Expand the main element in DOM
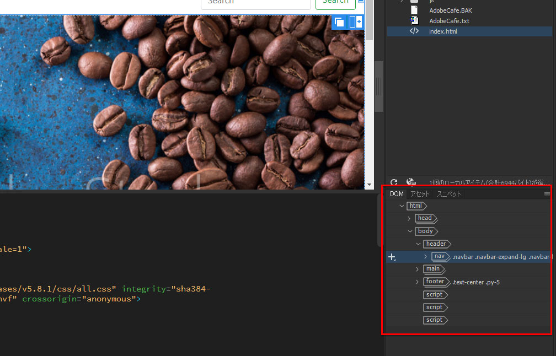Viewport: 556px width, 356px height. pos(418,269)
